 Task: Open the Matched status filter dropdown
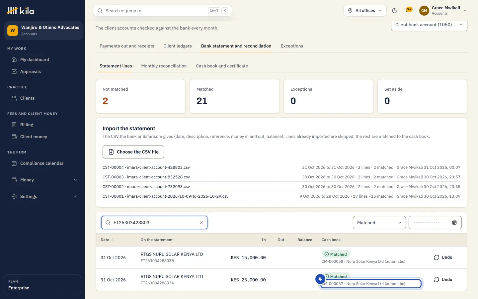tap(379, 223)
